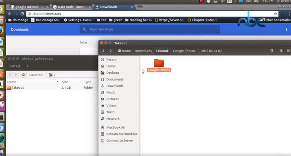This screenshot has height=156, width=291.
Task: Open the Downloads page more actions menu
Action: point(287,29)
